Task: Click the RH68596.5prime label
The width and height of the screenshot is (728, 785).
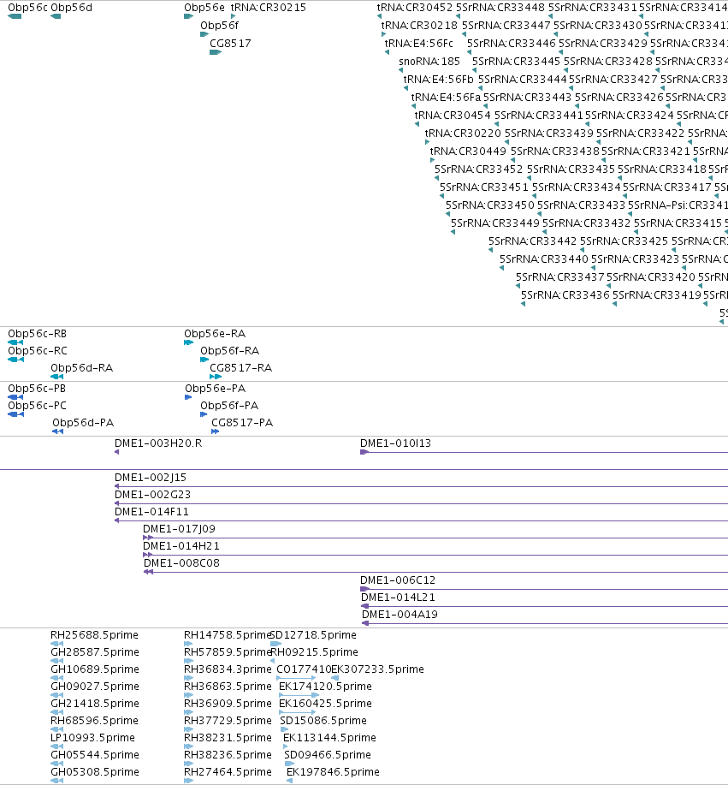Action: (95, 721)
